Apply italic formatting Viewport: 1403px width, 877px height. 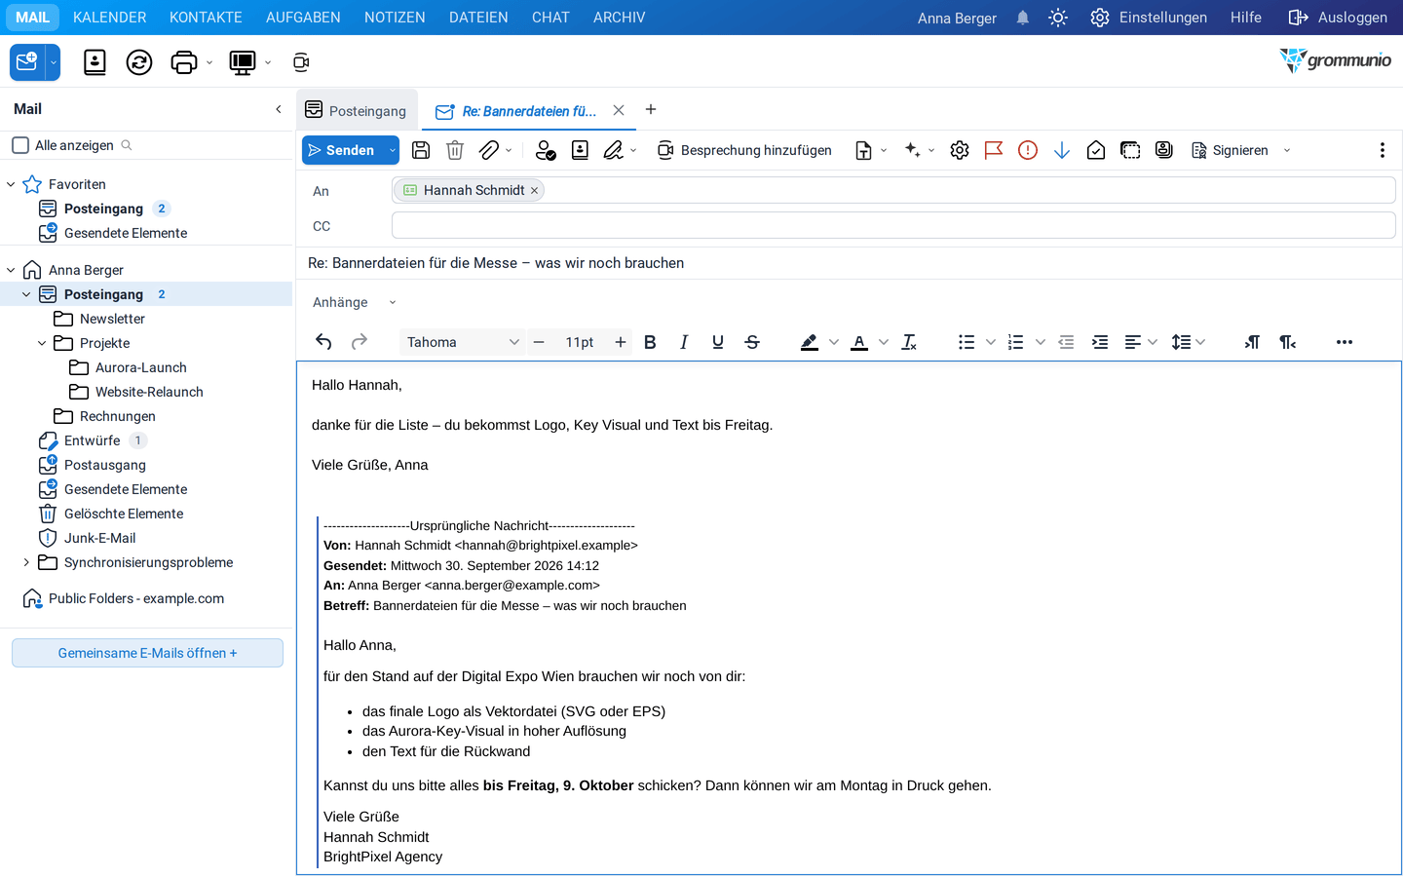pos(684,342)
